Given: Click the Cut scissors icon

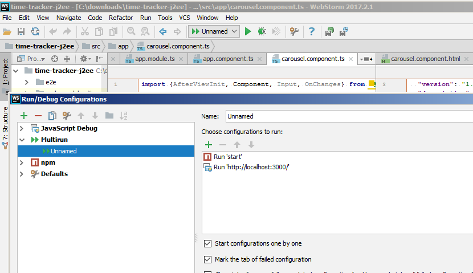Looking at the screenshot, I should 85,31.
